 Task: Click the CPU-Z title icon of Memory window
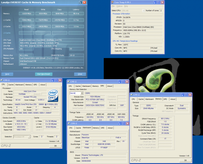(x=132, y=95)
